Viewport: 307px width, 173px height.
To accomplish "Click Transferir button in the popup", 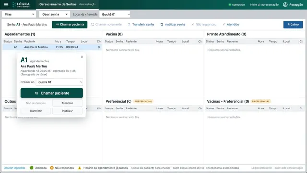I will click(35, 111).
